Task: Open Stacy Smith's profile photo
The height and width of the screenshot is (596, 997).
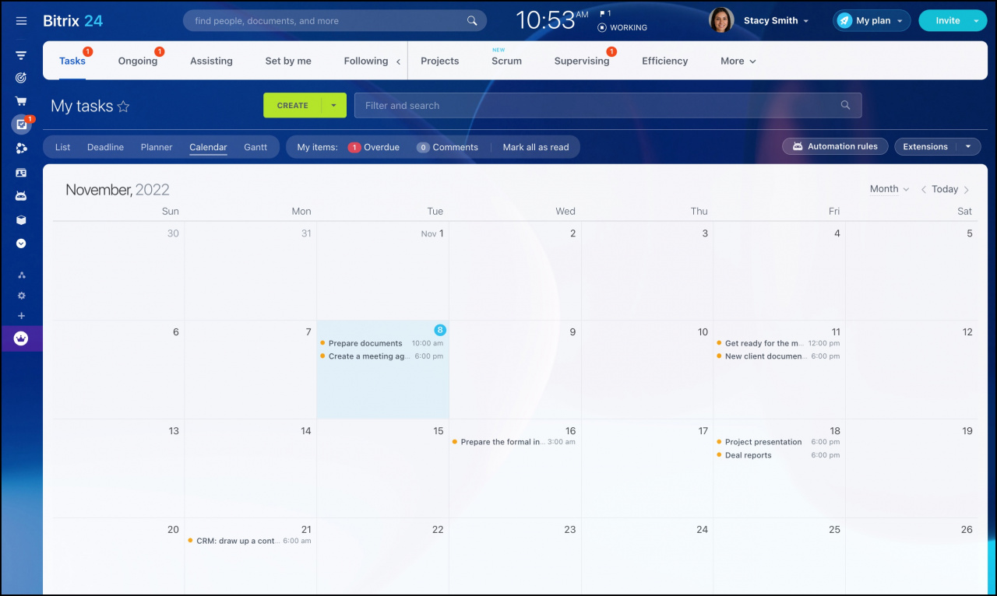Action: click(x=721, y=20)
